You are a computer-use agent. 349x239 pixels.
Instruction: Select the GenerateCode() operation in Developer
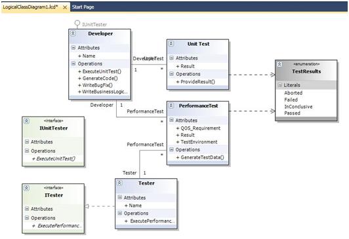tap(98, 78)
